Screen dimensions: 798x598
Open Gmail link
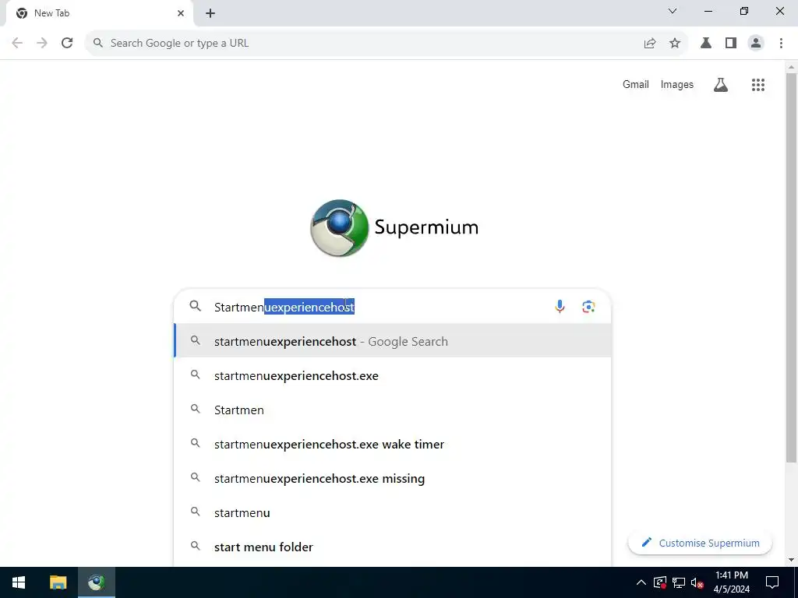636,84
